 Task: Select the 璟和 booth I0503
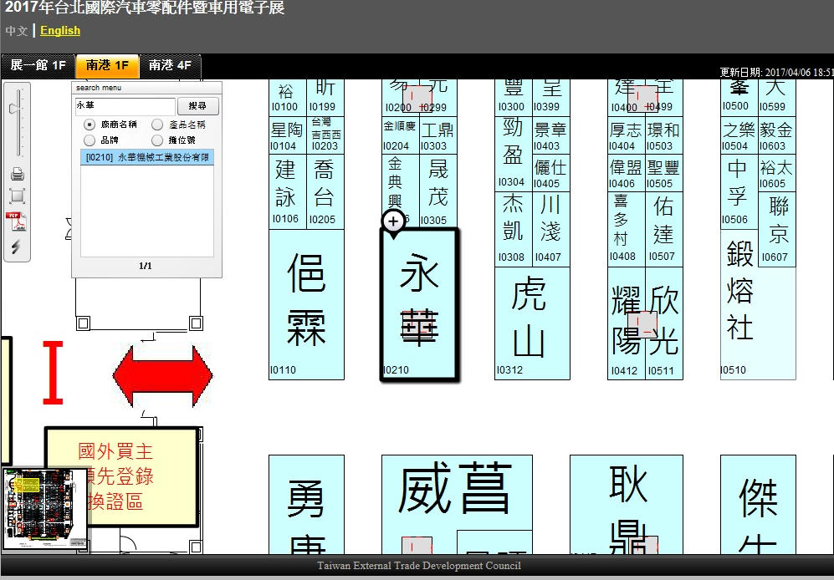664,135
